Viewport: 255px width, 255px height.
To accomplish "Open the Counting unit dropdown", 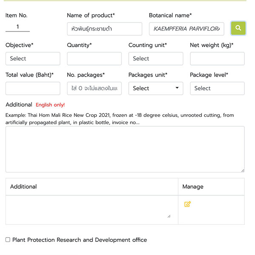I will (156, 59).
